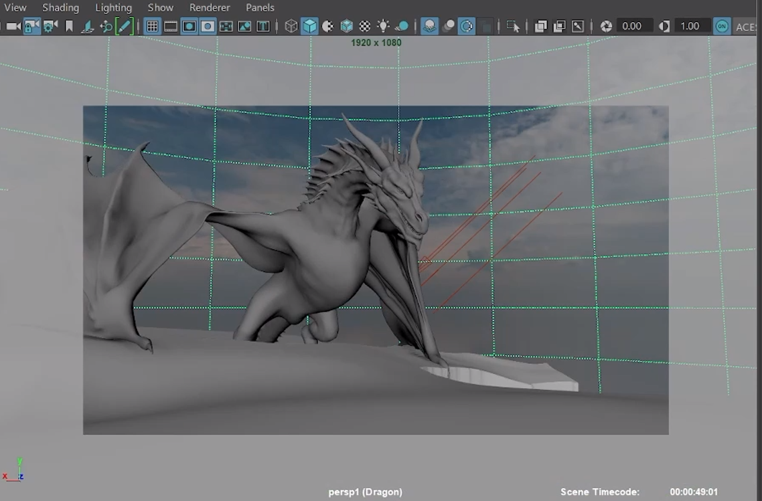Activate the Grease Pencil tool

coord(123,27)
